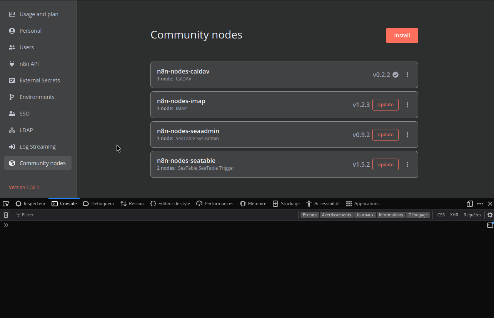Select Community nodes in sidebar

coord(38,163)
